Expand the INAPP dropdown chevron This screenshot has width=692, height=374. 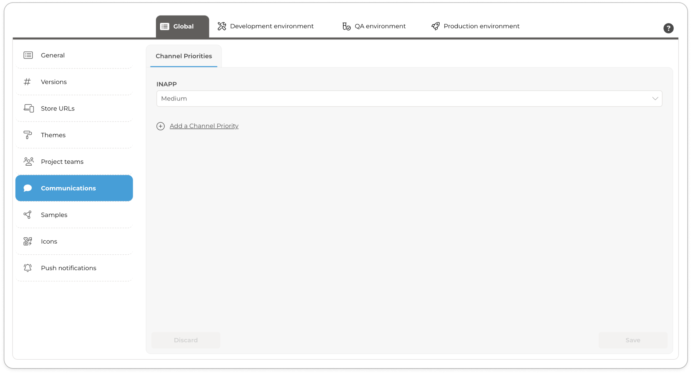pos(655,99)
